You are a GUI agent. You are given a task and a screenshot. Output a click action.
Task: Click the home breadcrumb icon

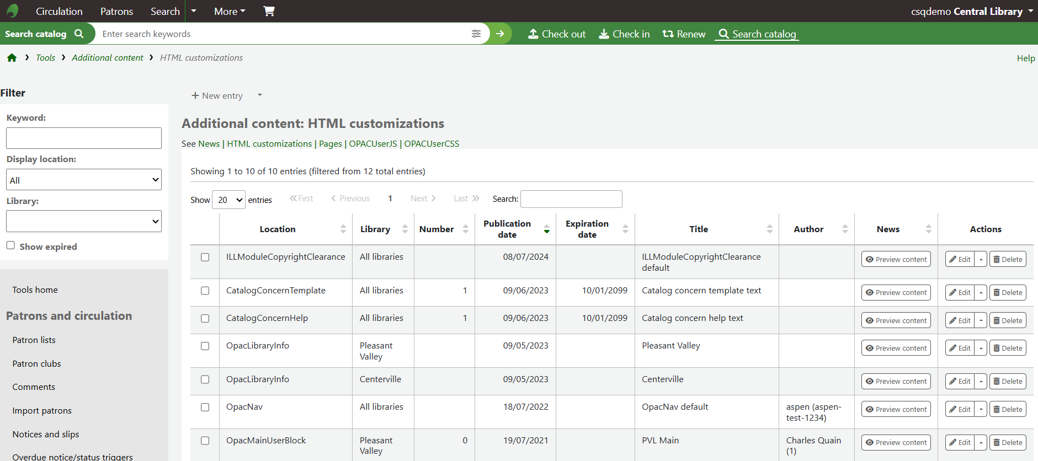(x=12, y=58)
